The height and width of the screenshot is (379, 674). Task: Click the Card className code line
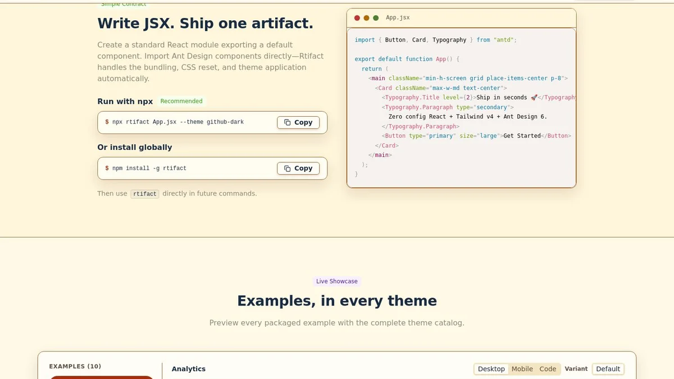click(441, 88)
